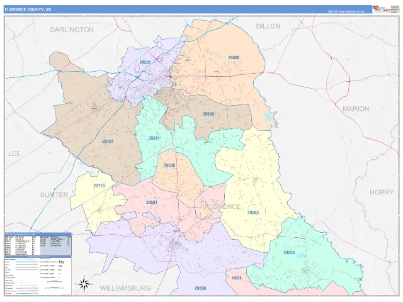Click the LEE county label
This screenshot has height=302, width=403.
click(14, 154)
